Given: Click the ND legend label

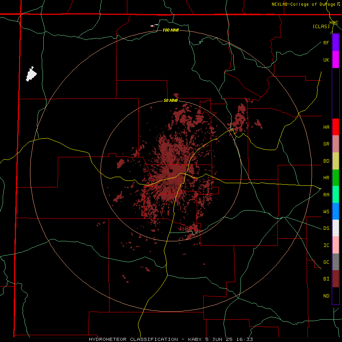Looking at the screenshot, I should coord(326,296).
